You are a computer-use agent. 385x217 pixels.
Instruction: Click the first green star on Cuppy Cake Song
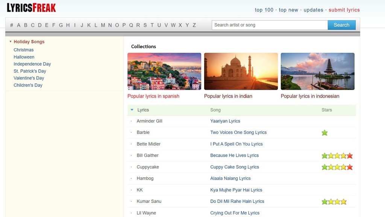pyautogui.click(x=324, y=167)
